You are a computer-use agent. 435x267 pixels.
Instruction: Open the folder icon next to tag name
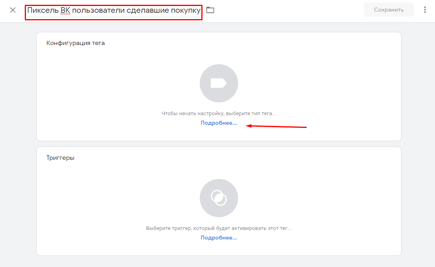(210, 10)
